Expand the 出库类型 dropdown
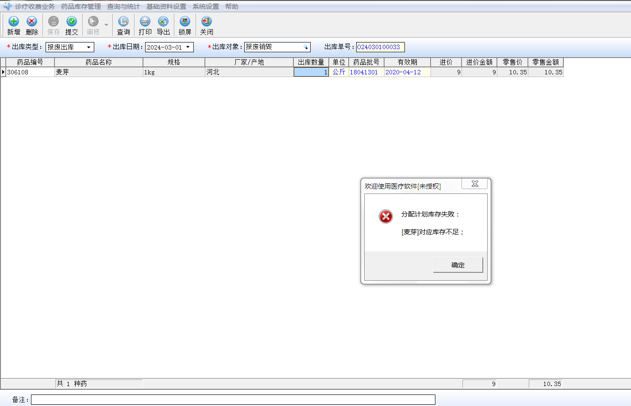This screenshot has height=406, width=631. [89, 47]
